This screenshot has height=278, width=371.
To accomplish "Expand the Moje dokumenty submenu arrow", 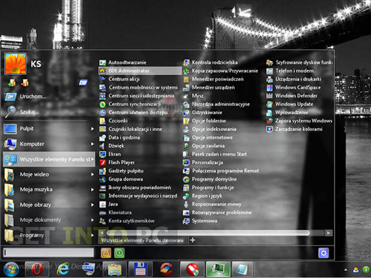I will [x=93, y=220].
